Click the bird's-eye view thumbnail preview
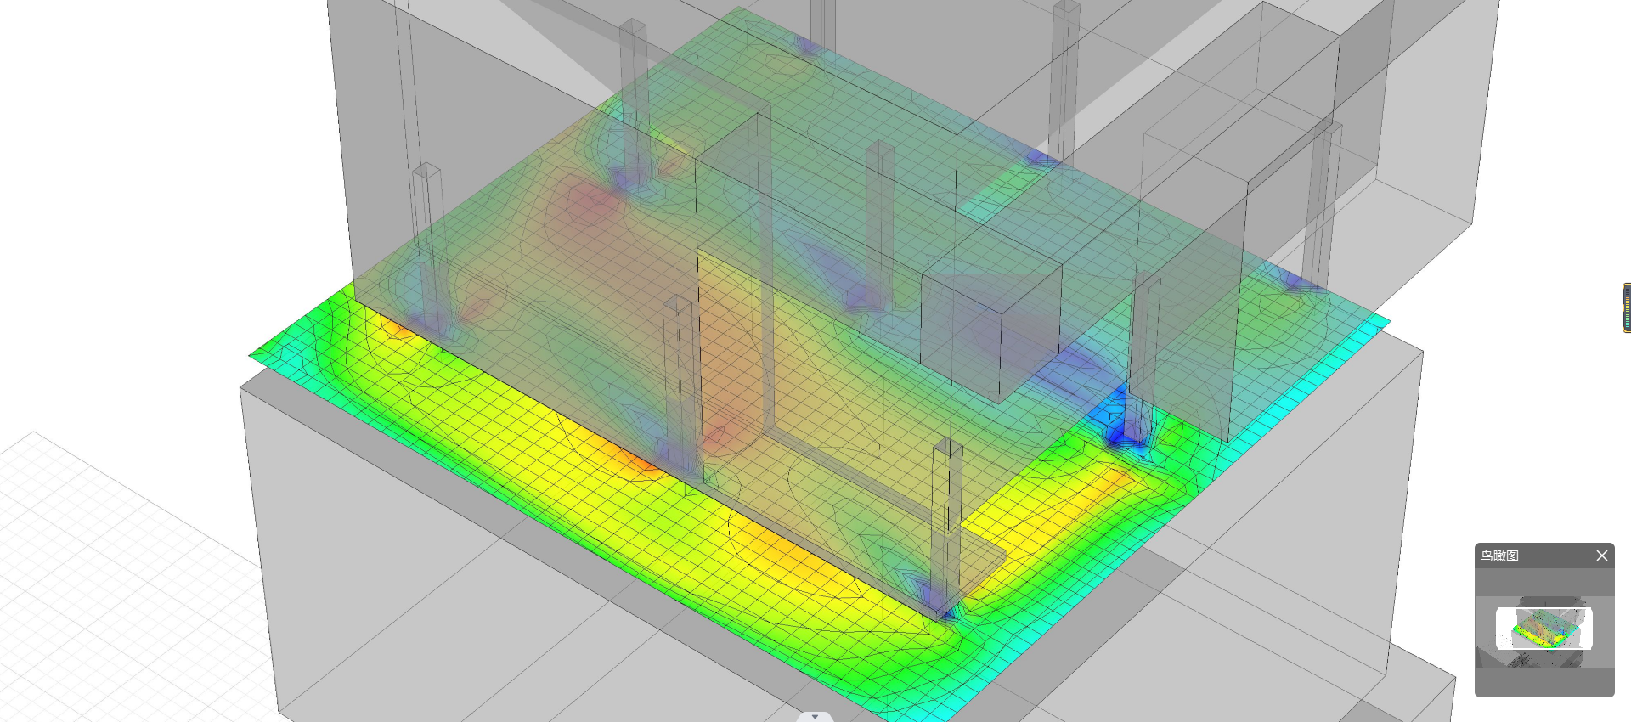The height and width of the screenshot is (722, 1631). point(1544,629)
